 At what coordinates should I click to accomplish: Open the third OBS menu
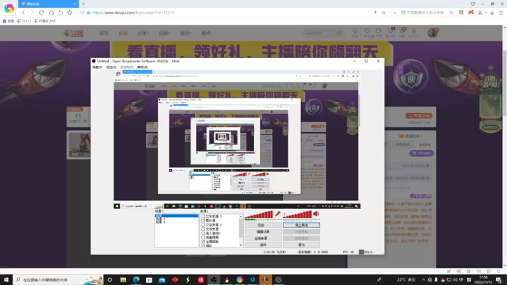click(x=126, y=67)
